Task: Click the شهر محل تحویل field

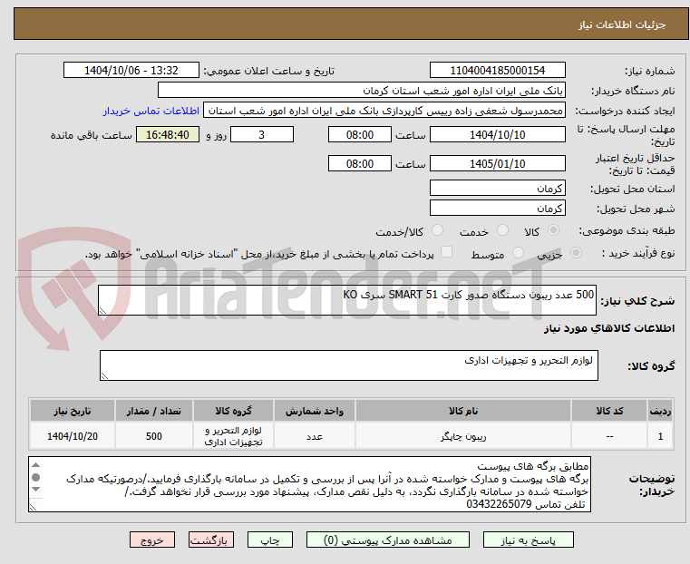Action: 497,208
